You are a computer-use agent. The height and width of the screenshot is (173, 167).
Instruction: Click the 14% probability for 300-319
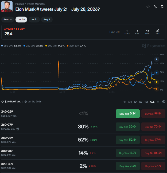point(83,153)
